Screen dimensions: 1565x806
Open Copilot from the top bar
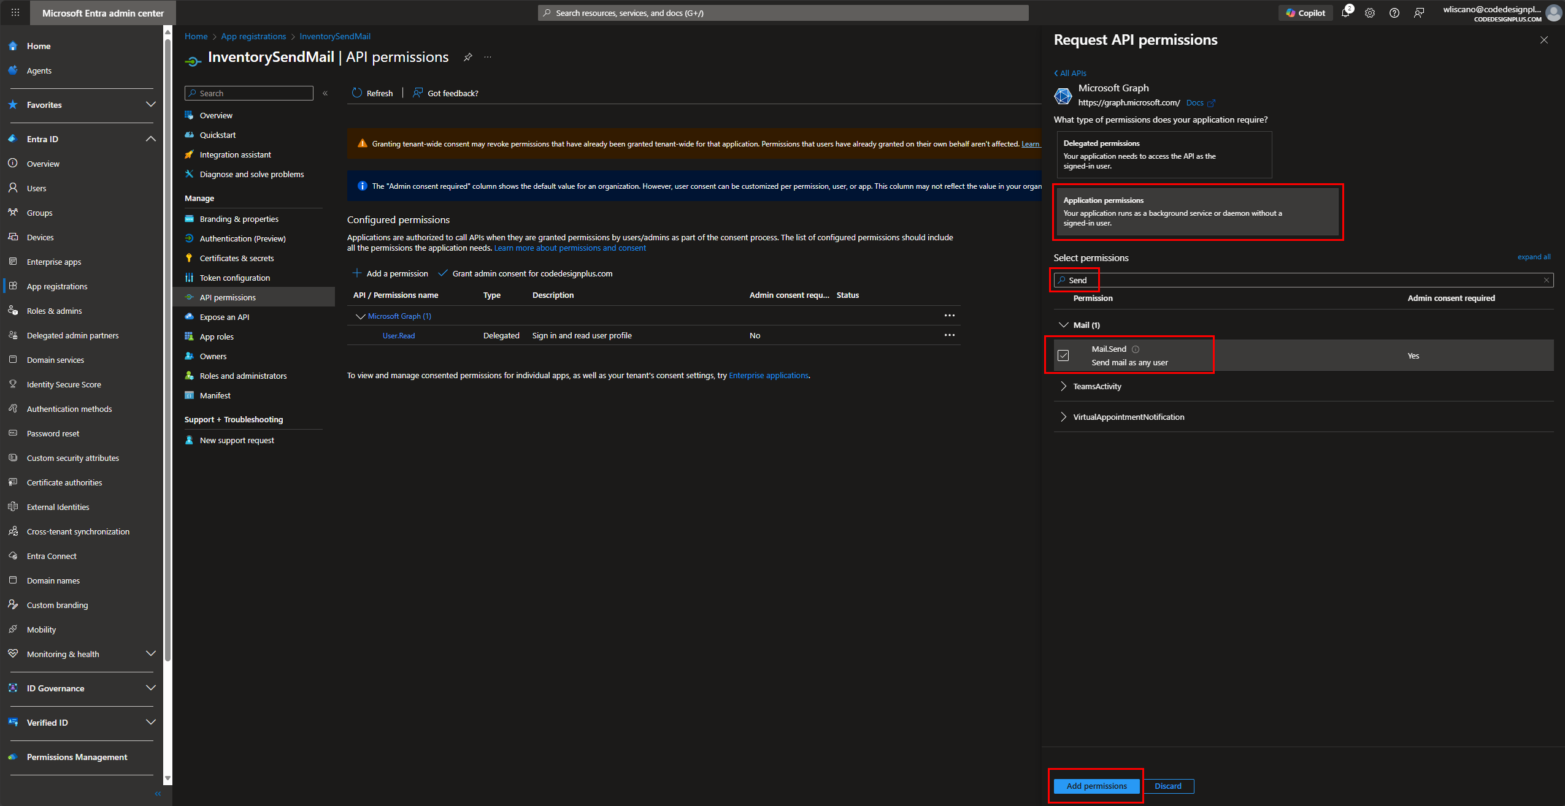[x=1305, y=13]
